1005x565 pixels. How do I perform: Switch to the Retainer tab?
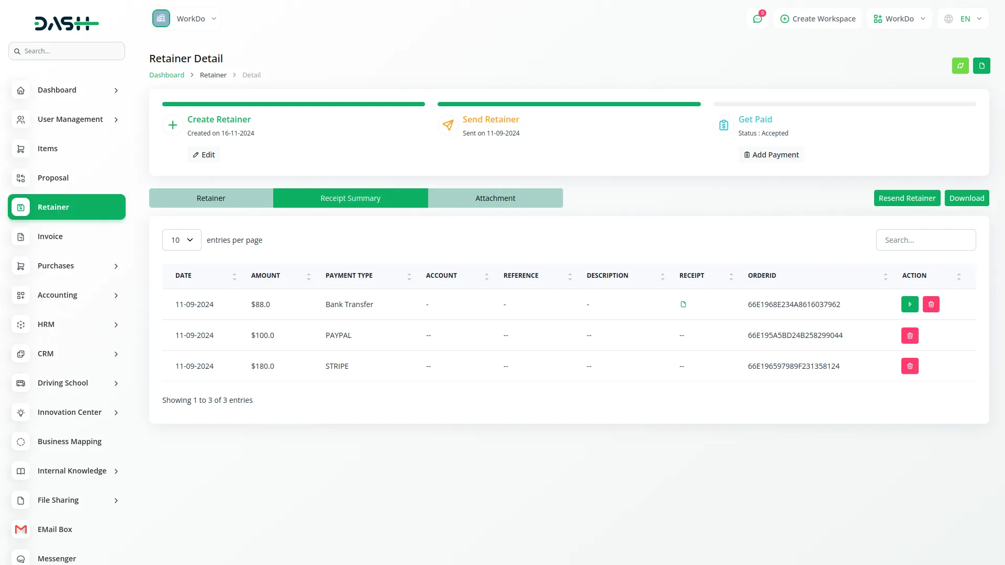(x=211, y=198)
